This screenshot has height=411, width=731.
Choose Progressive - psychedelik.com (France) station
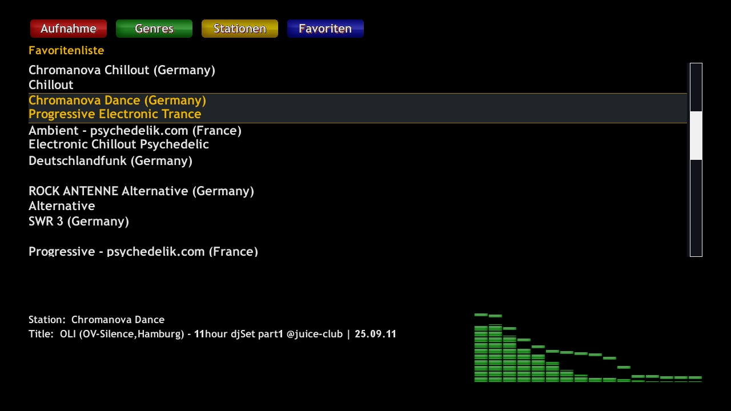click(x=143, y=251)
